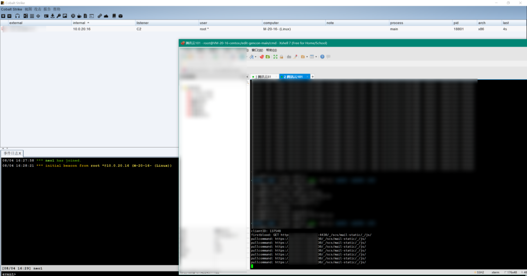Sort by the arch column header

(489, 23)
